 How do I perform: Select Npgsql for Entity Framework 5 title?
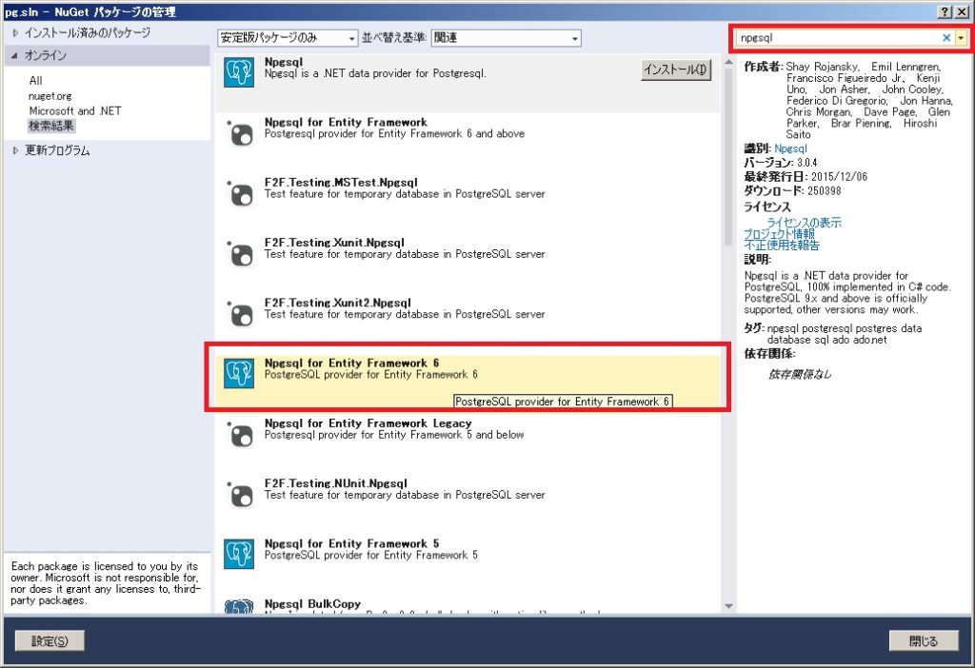351,543
